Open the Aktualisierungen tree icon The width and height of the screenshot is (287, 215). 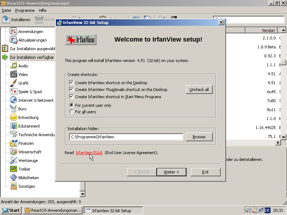coord(13,40)
